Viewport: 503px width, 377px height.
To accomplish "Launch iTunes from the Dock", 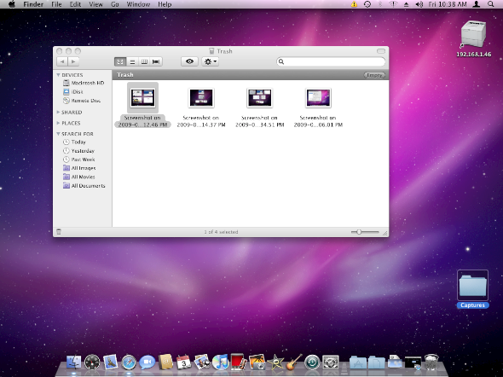I will [x=221, y=362].
